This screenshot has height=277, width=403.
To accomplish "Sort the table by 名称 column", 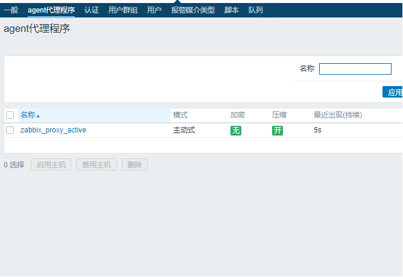I will coord(30,115).
